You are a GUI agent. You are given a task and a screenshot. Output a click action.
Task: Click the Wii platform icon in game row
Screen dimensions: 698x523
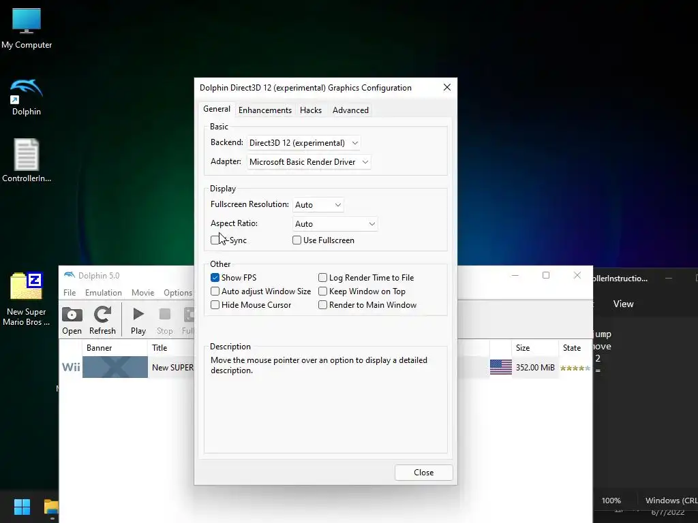point(71,367)
